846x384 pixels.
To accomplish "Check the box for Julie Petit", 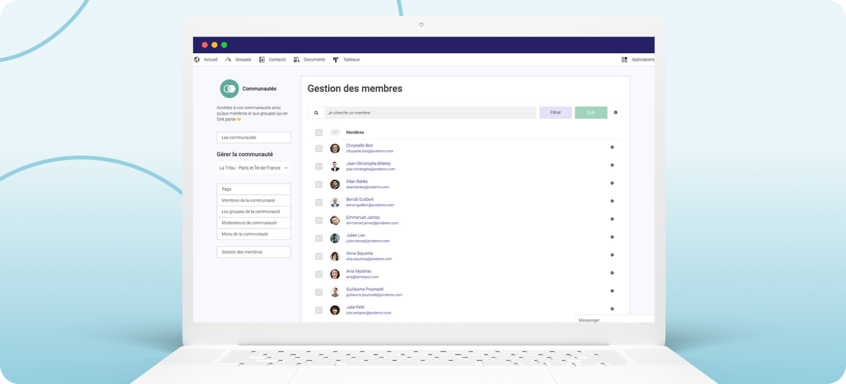I will tap(319, 310).
